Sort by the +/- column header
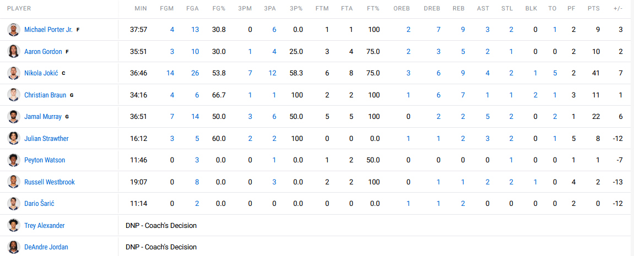 coord(617,9)
